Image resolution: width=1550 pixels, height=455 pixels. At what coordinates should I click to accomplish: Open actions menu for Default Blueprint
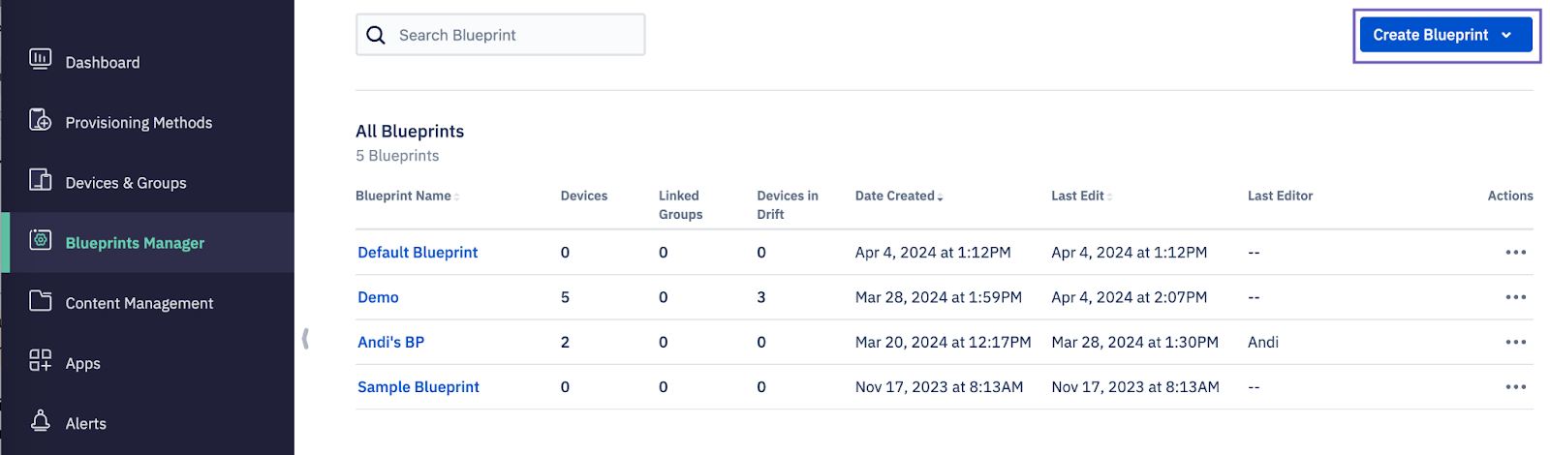point(1515,253)
